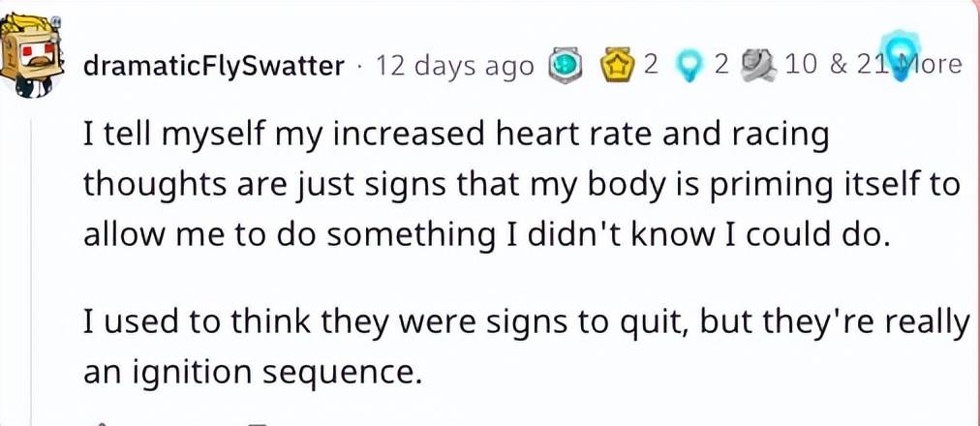Click the small blue lightbulb award icon

689,66
